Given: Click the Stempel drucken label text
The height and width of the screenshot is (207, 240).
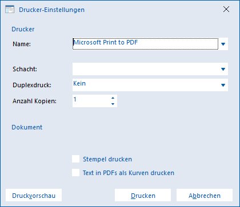Looking at the screenshot, I should click(107, 159).
